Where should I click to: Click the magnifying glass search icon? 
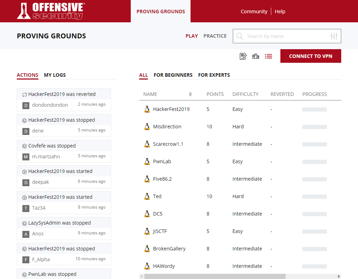point(239,36)
